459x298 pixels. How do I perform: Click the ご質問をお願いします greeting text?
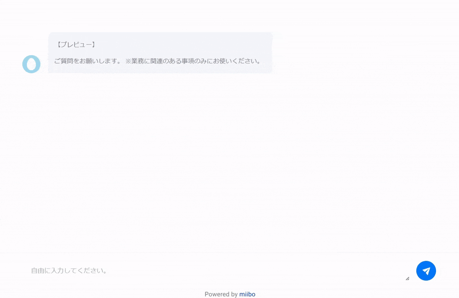click(x=157, y=60)
